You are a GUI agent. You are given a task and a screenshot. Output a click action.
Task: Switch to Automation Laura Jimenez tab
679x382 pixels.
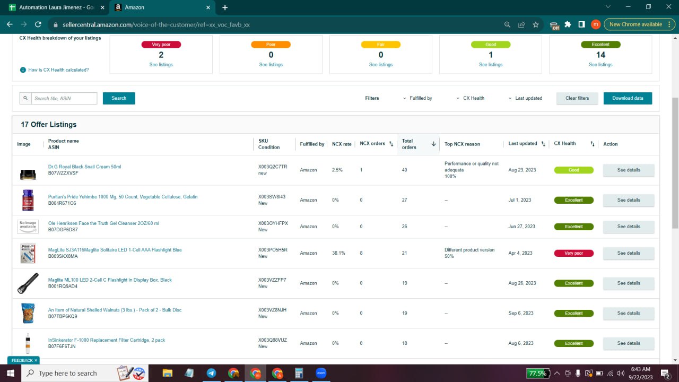click(x=56, y=7)
